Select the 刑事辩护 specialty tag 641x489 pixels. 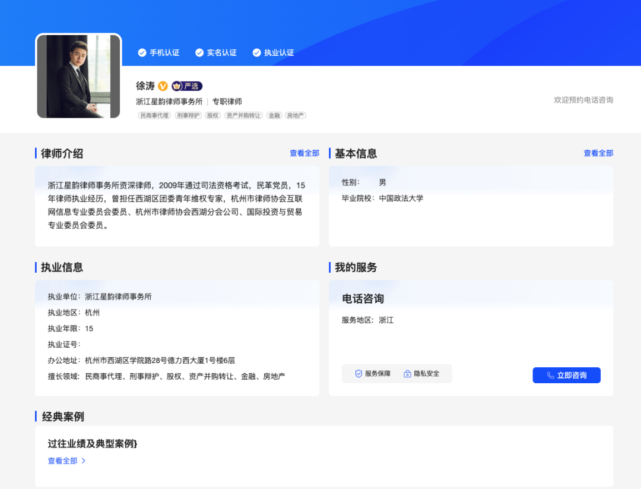coord(188,116)
